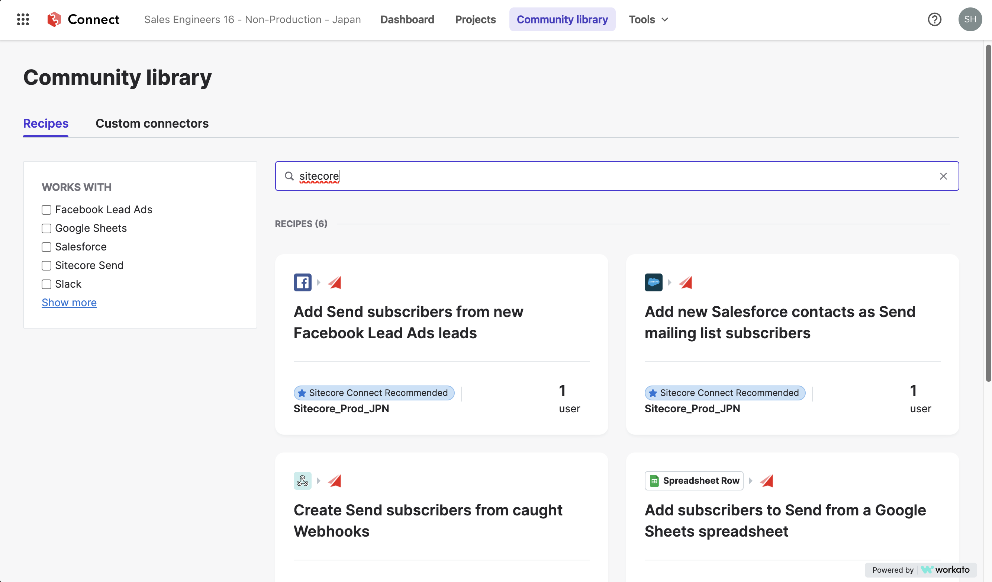Viewport: 992px width, 582px height.
Task: Open Add subscribers to Send from Google Sheets recipe
Action: coord(785,521)
